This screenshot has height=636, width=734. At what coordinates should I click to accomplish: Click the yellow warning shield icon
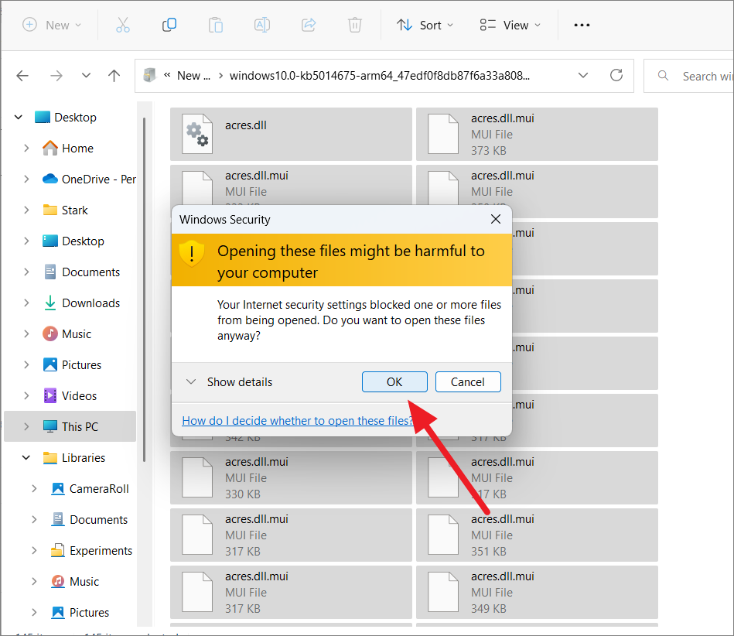[x=192, y=253]
